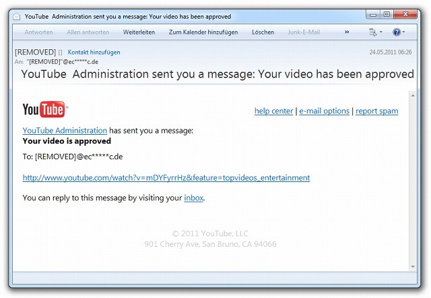
Task: Click the report spam link
Action: coord(377,111)
